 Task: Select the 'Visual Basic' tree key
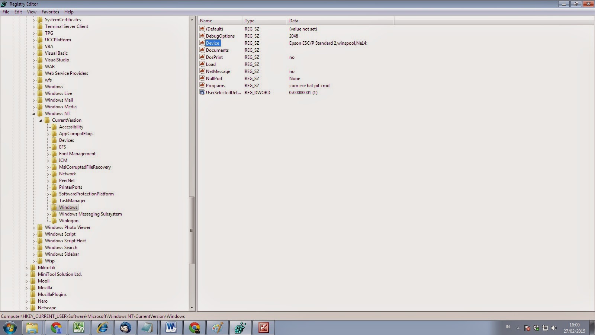tap(56, 53)
